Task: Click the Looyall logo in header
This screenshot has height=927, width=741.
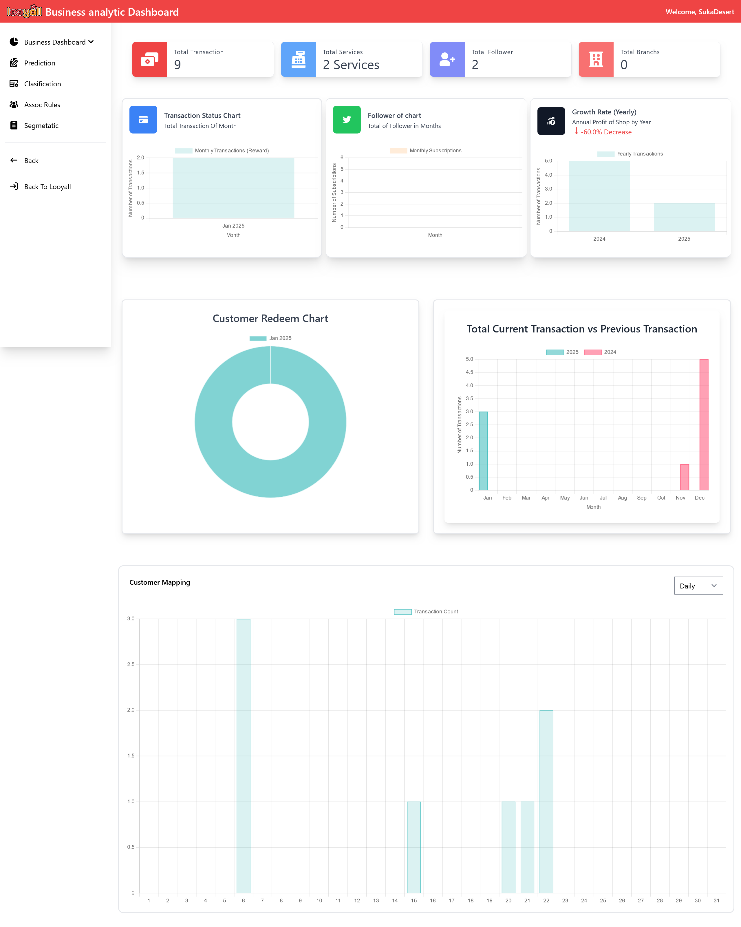Action: (x=25, y=12)
